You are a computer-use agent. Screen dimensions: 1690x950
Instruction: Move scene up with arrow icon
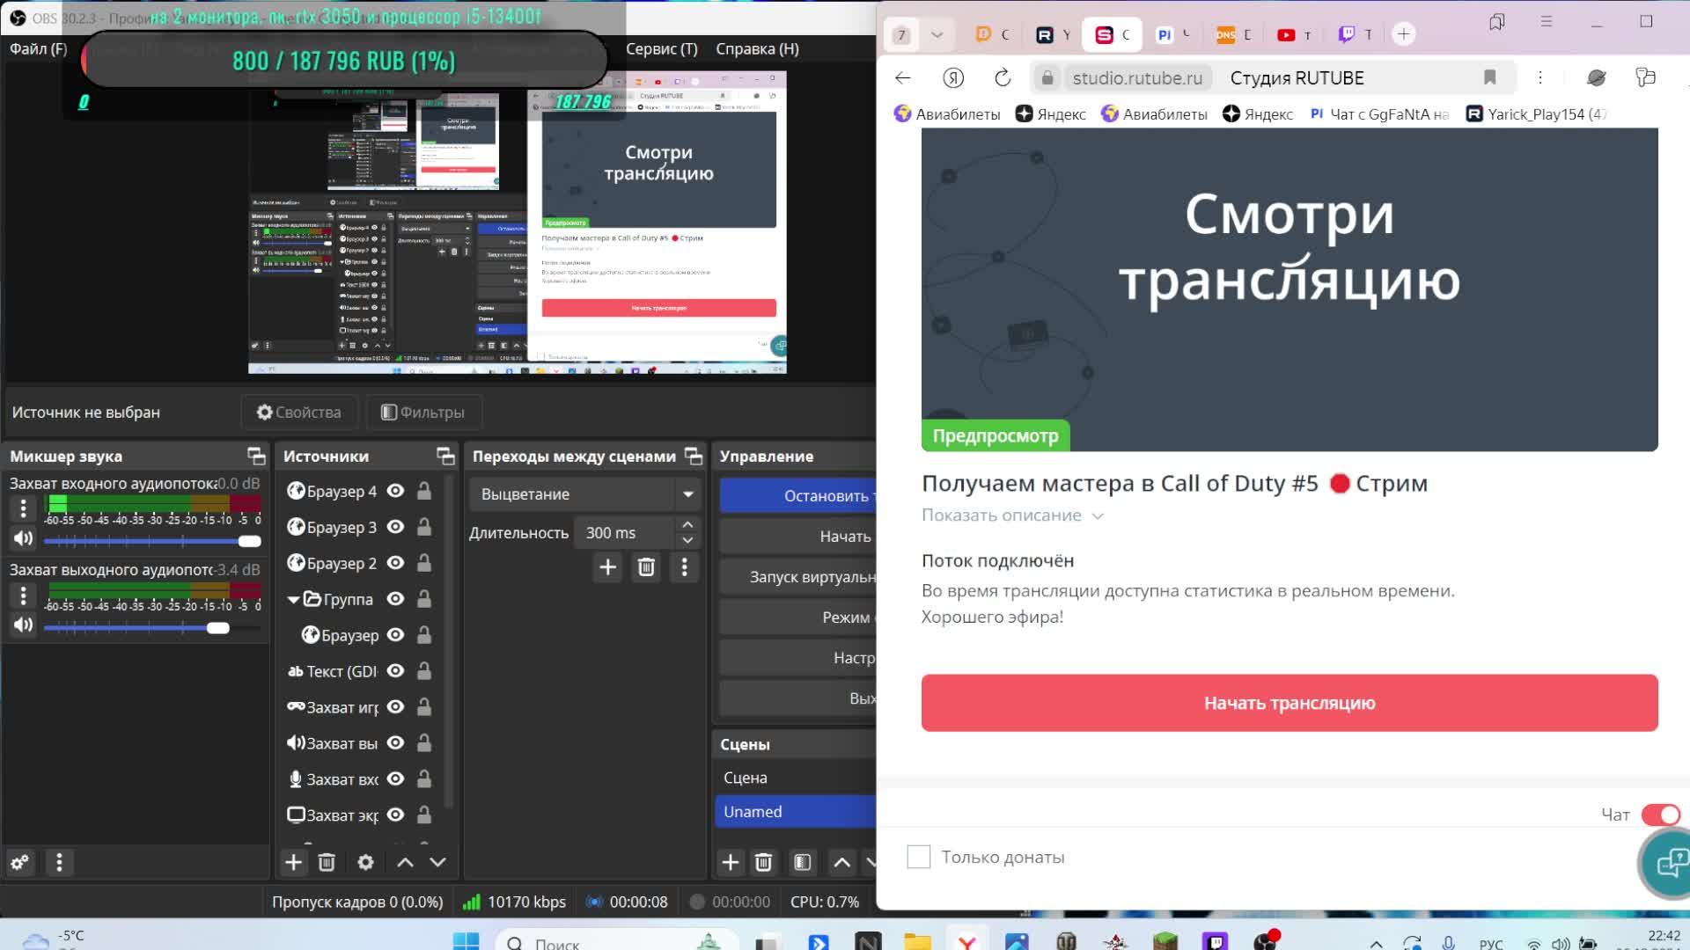pyautogui.click(x=841, y=863)
